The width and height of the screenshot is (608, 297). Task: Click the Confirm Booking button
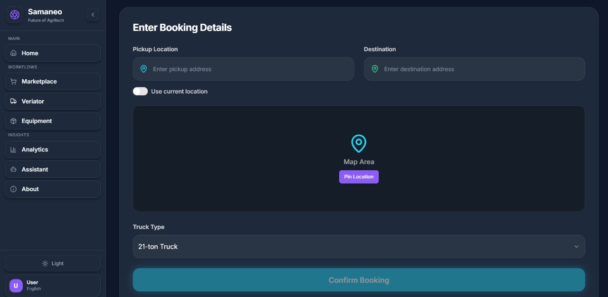tap(359, 280)
